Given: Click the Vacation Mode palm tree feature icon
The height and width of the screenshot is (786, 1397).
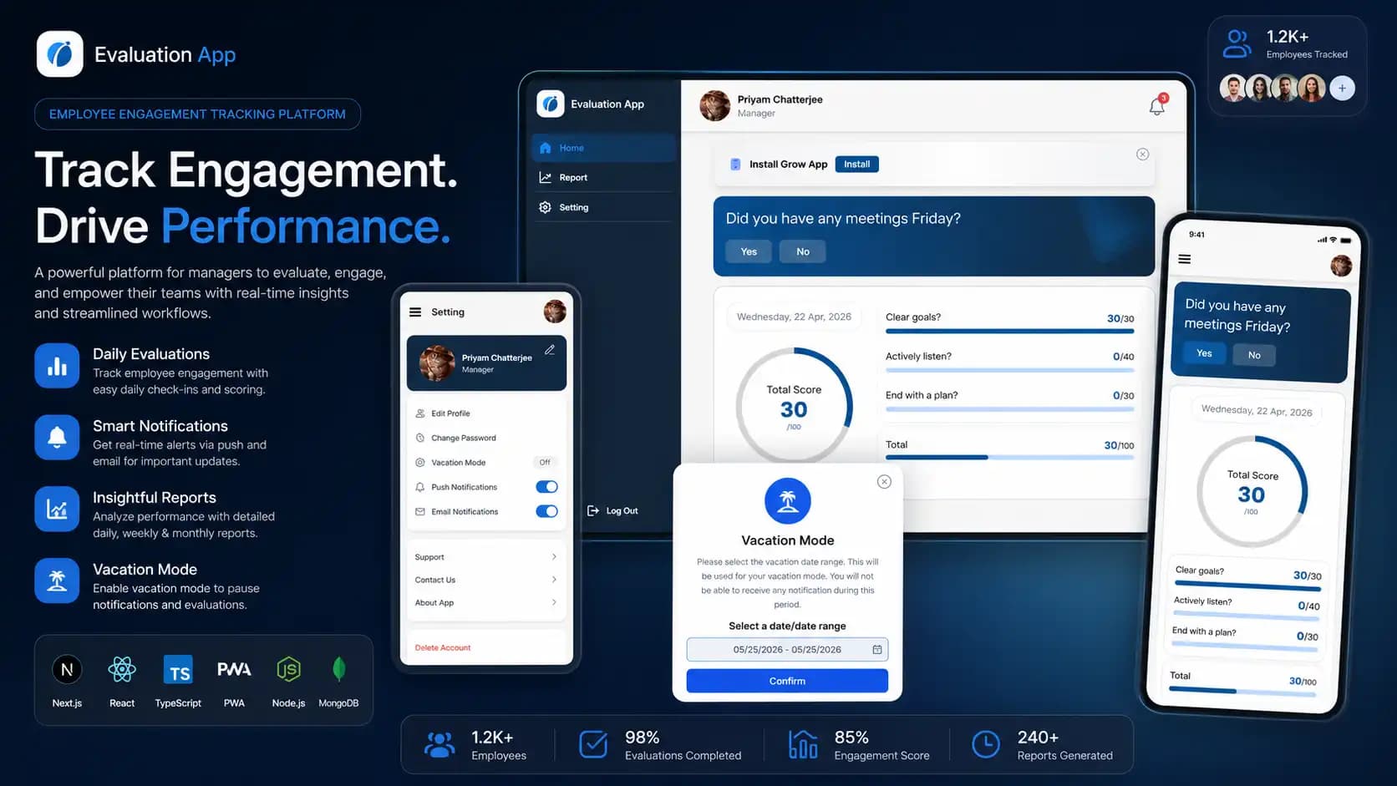Looking at the screenshot, I should [57, 581].
